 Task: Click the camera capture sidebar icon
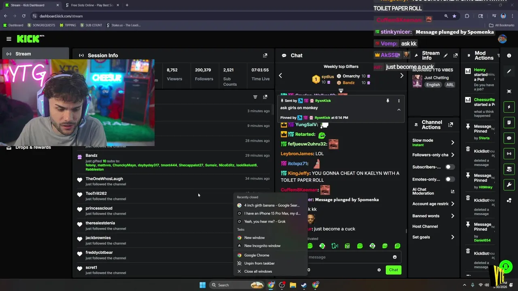coord(509,91)
